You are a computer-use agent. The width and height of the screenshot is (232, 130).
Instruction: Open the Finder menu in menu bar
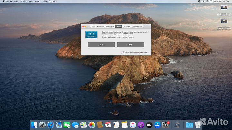(9, 1)
